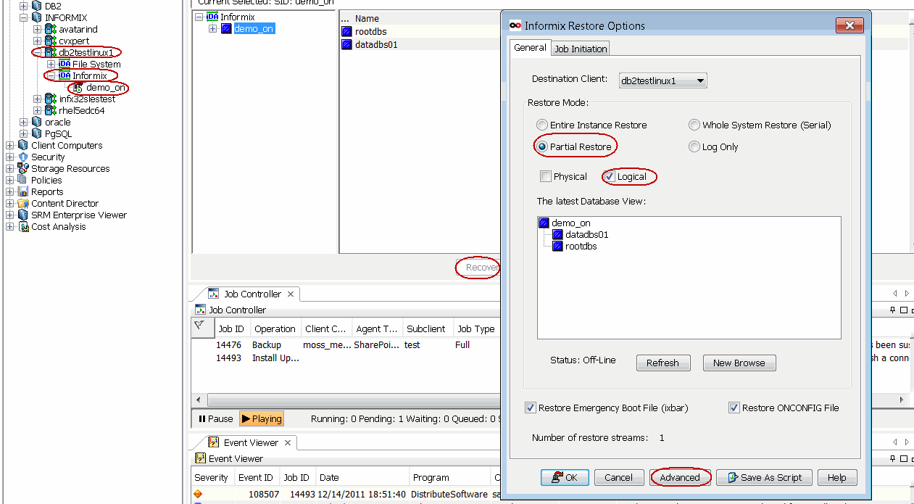Click the datadbs01 dbspace icon in list
Viewport: 914px width, 504px height.
coord(346,44)
